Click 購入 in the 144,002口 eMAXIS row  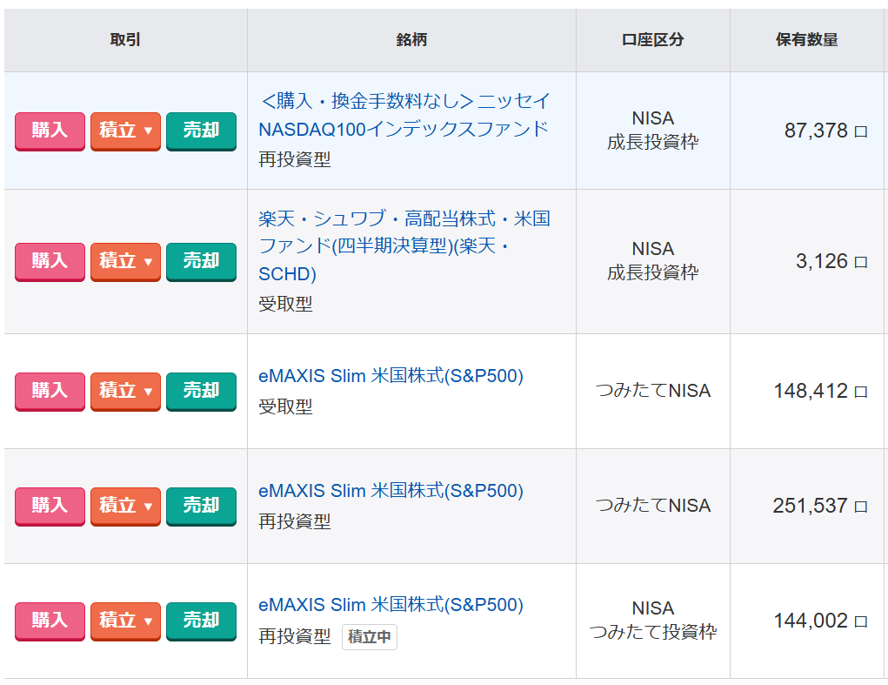50,621
